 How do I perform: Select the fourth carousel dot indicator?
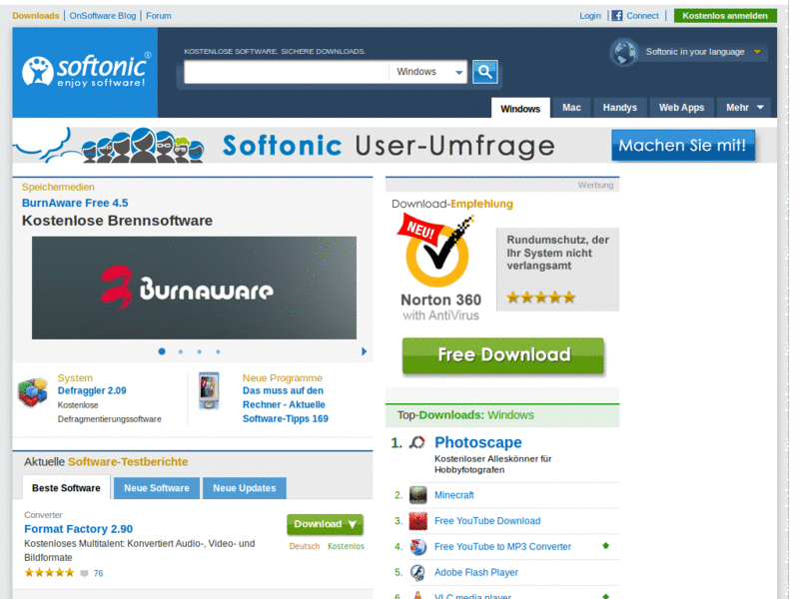218,351
